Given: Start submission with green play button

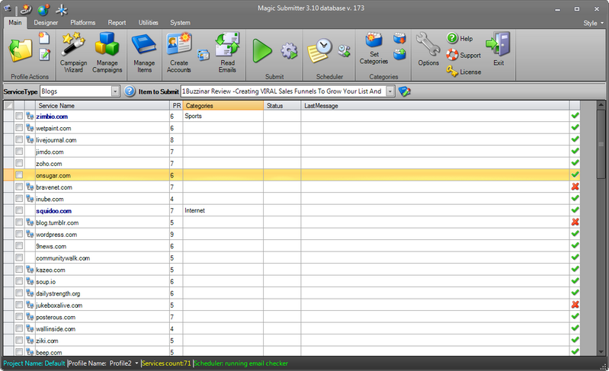Looking at the screenshot, I should tap(262, 51).
